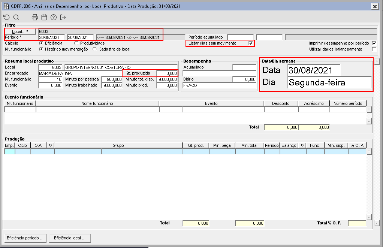Open help via question mark icon
The image size is (383, 248).
(x=54, y=17)
